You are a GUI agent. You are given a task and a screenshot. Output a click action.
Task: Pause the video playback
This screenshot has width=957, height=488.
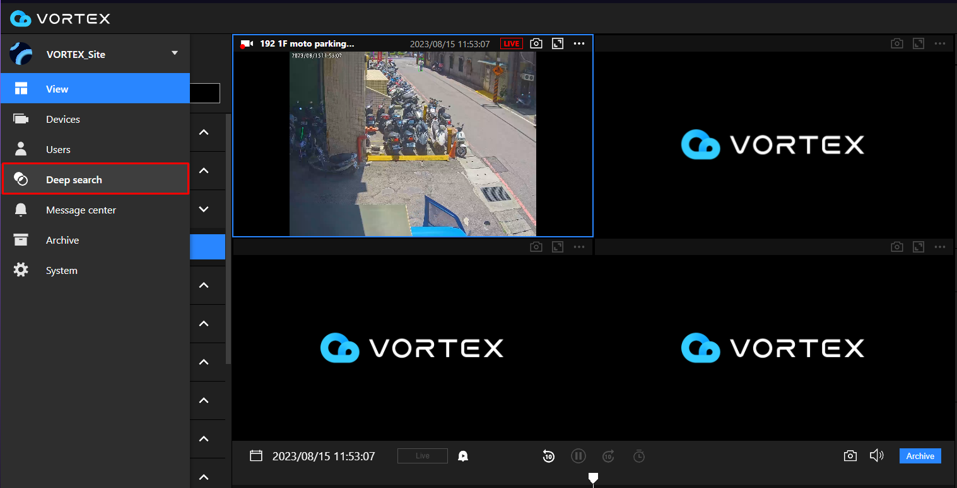[578, 456]
